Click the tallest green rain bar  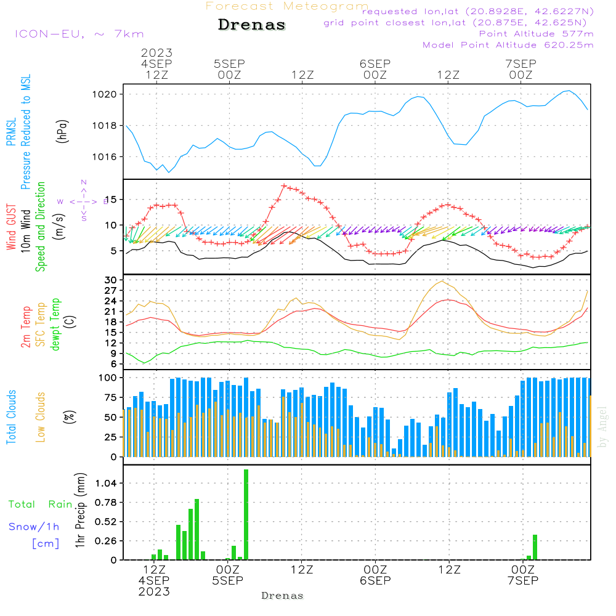[x=246, y=514]
